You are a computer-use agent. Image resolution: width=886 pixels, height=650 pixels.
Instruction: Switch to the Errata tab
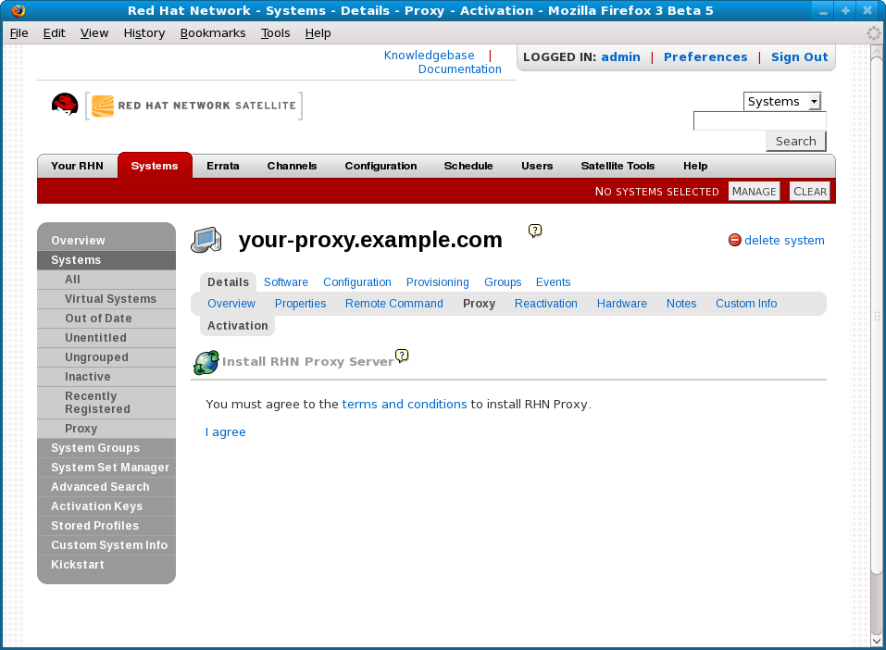pos(222,166)
